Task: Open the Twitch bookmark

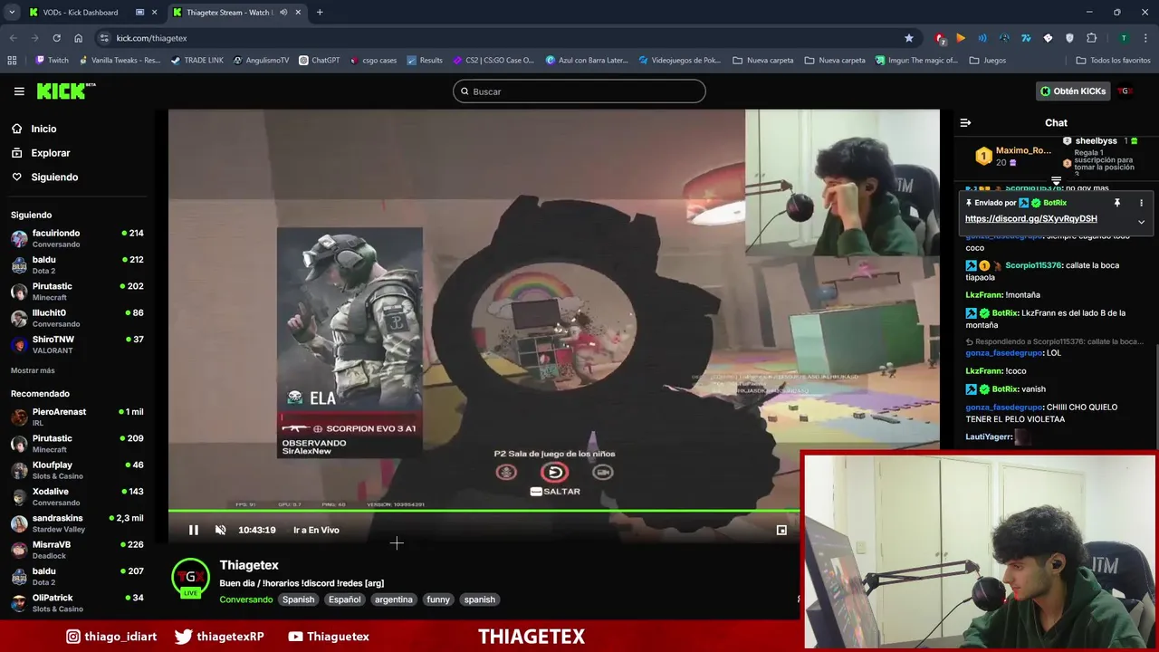Action: pyautogui.click(x=52, y=61)
